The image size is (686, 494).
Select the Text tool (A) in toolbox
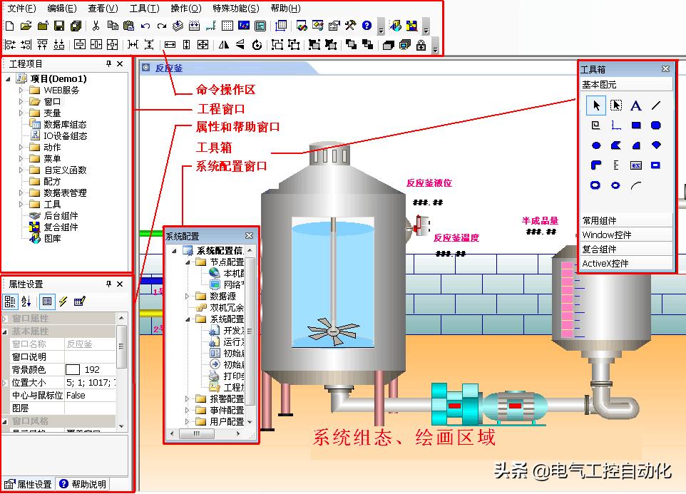tap(635, 106)
